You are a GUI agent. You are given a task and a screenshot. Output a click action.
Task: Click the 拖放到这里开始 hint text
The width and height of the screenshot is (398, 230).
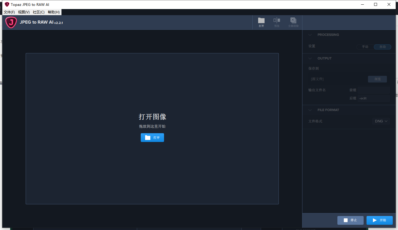point(152,127)
